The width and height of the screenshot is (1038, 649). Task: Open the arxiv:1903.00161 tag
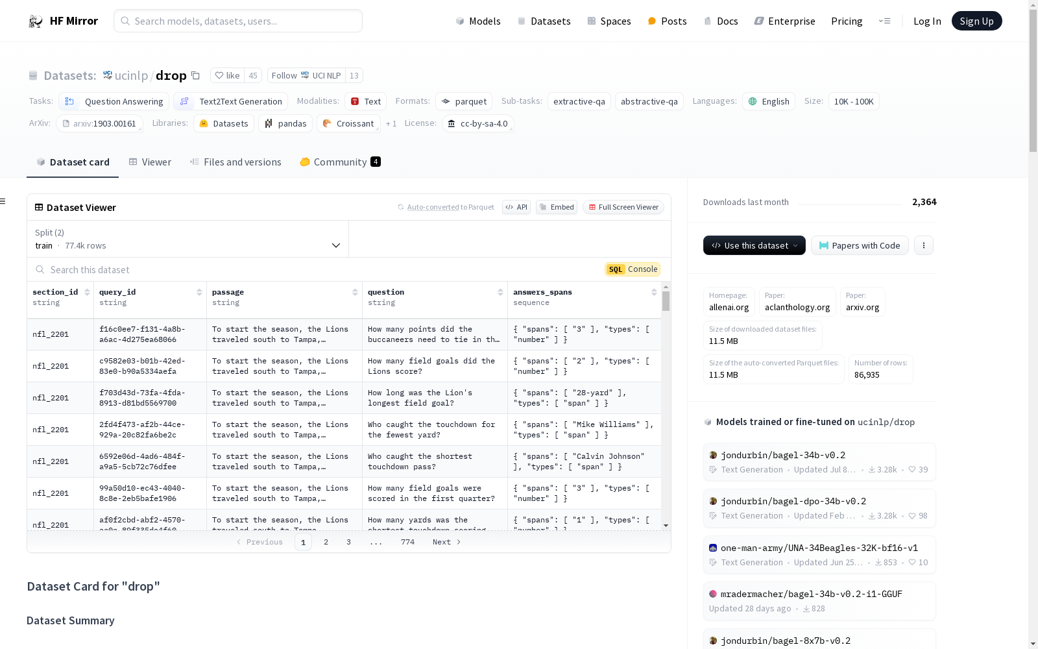pos(99,123)
